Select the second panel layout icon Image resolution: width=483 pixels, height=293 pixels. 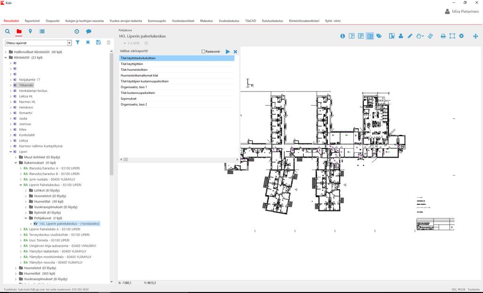(x=361, y=36)
